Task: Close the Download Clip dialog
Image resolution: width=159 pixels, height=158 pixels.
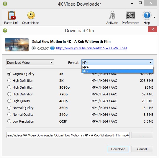Action: [153, 29]
